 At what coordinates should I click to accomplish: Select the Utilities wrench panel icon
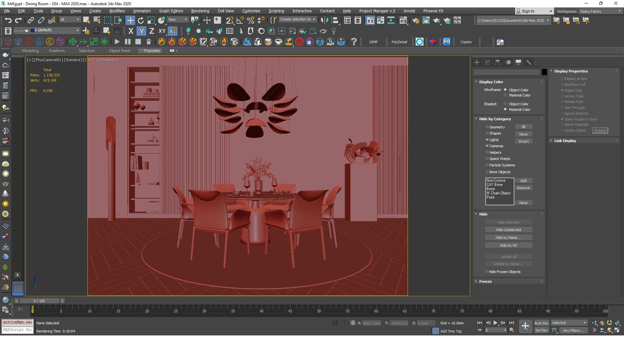[529, 62]
